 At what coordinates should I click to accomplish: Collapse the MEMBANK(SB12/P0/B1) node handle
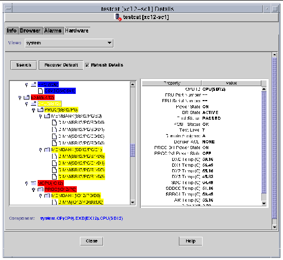(40, 150)
